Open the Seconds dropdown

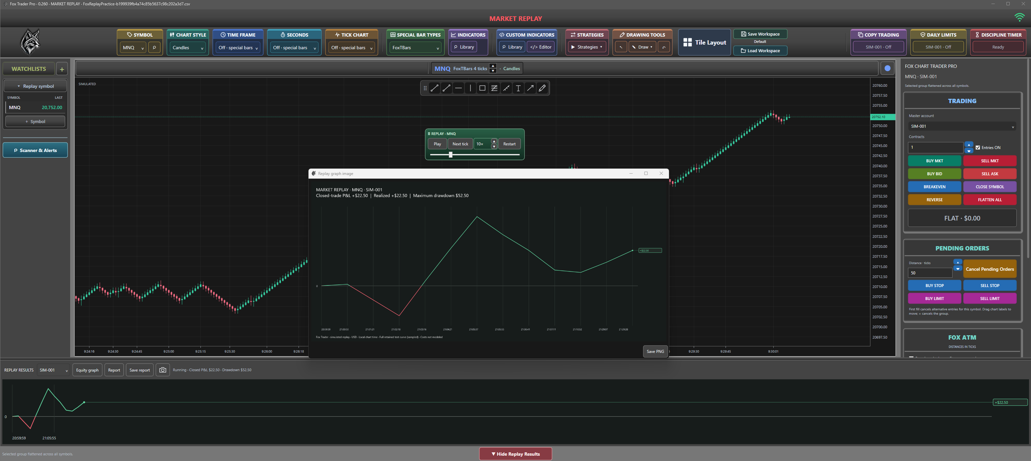[x=294, y=48]
